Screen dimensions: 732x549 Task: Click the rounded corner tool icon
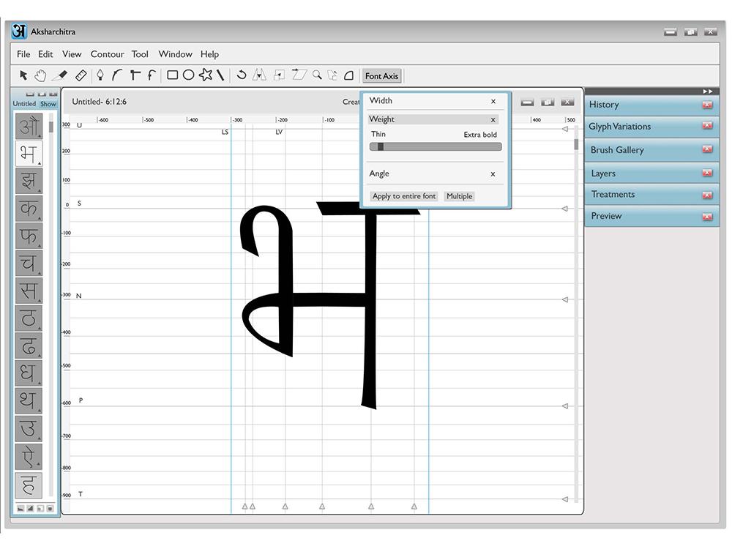pos(348,75)
